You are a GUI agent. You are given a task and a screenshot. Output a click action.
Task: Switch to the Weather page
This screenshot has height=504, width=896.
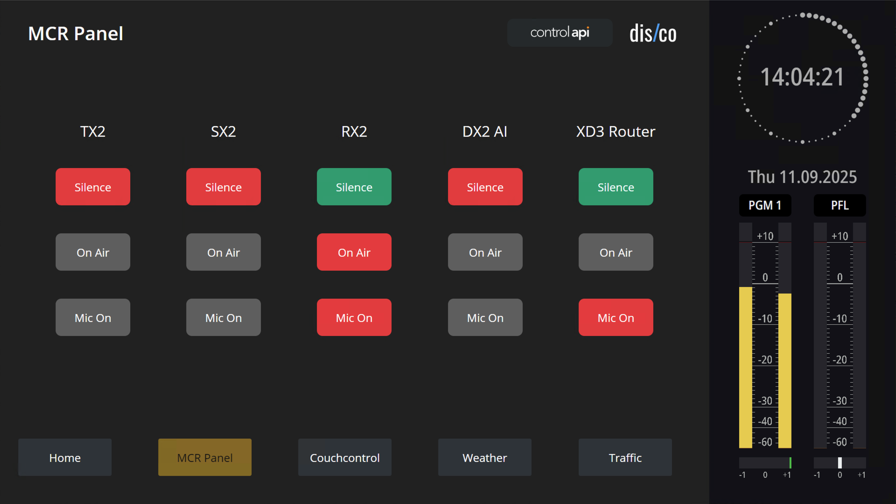coord(485,457)
